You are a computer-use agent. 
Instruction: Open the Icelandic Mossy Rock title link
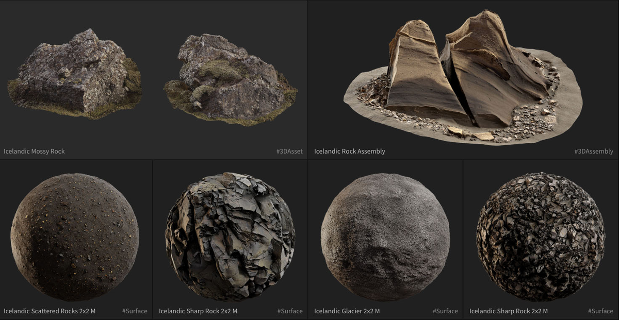pyautogui.click(x=34, y=151)
